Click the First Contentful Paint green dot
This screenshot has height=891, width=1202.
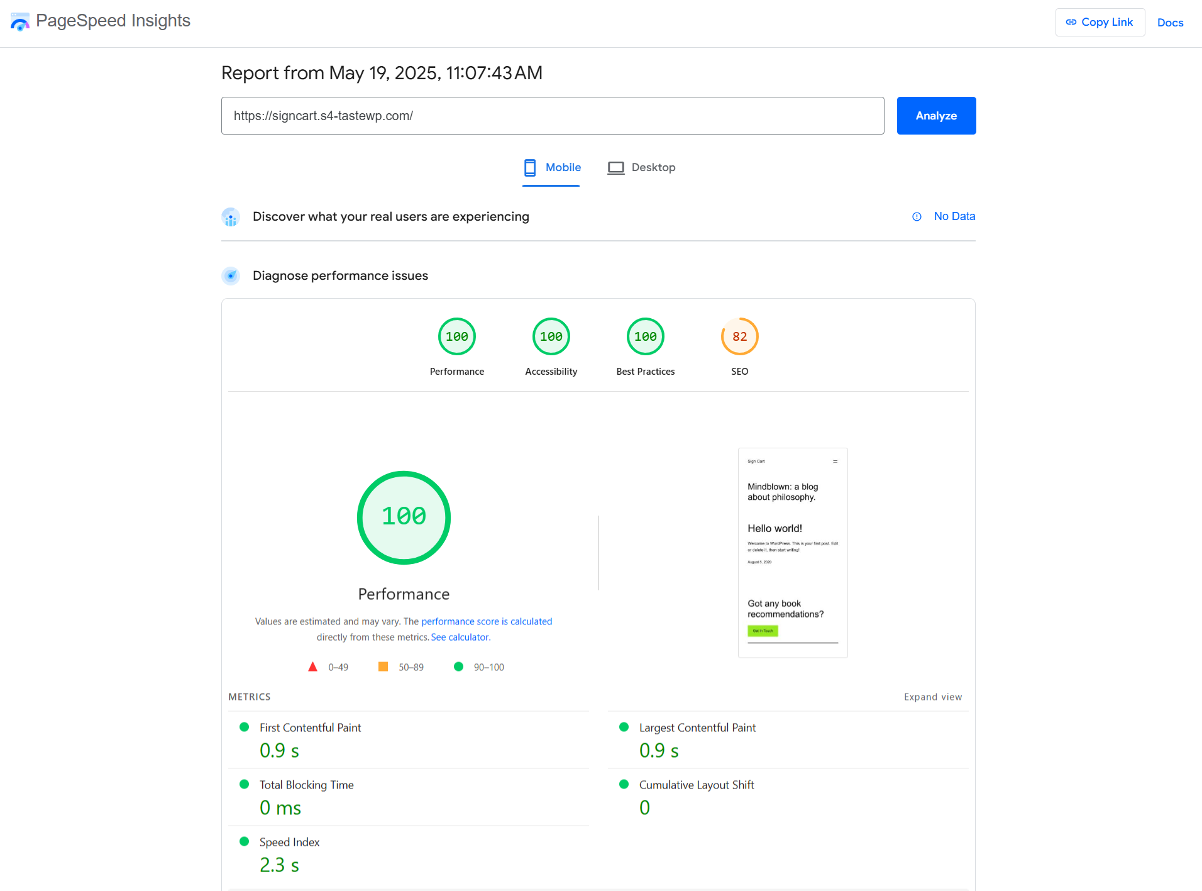(245, 727)
